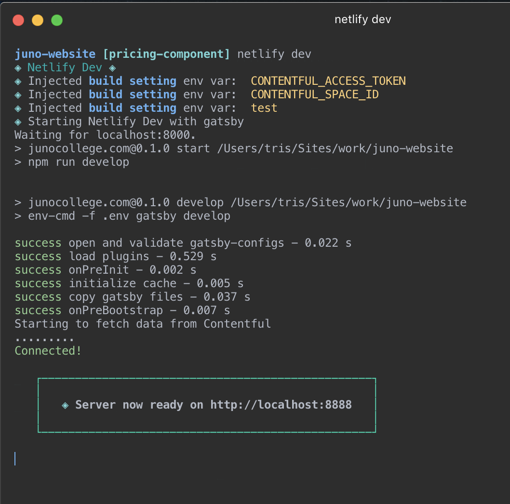
Task: Click 'Starting Netlify Dev with gatsby' text
Action: (x=136, y=121)
